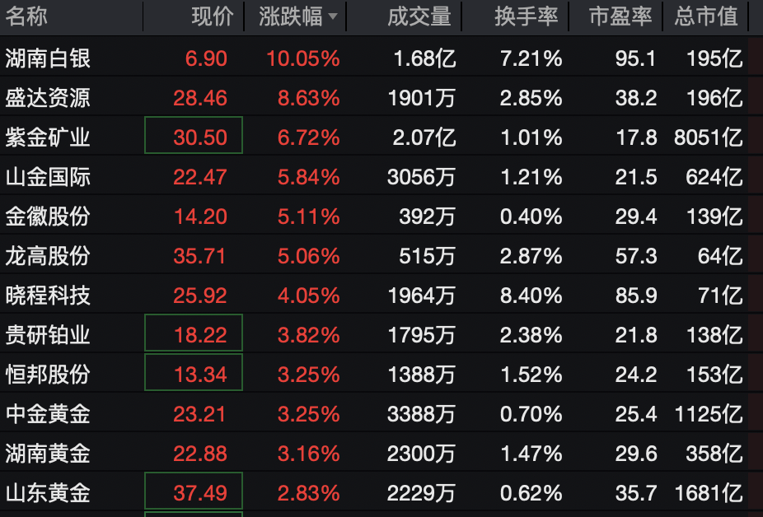Open the 龙高股份 stock row
763x517 pixels.
point(48,256)
